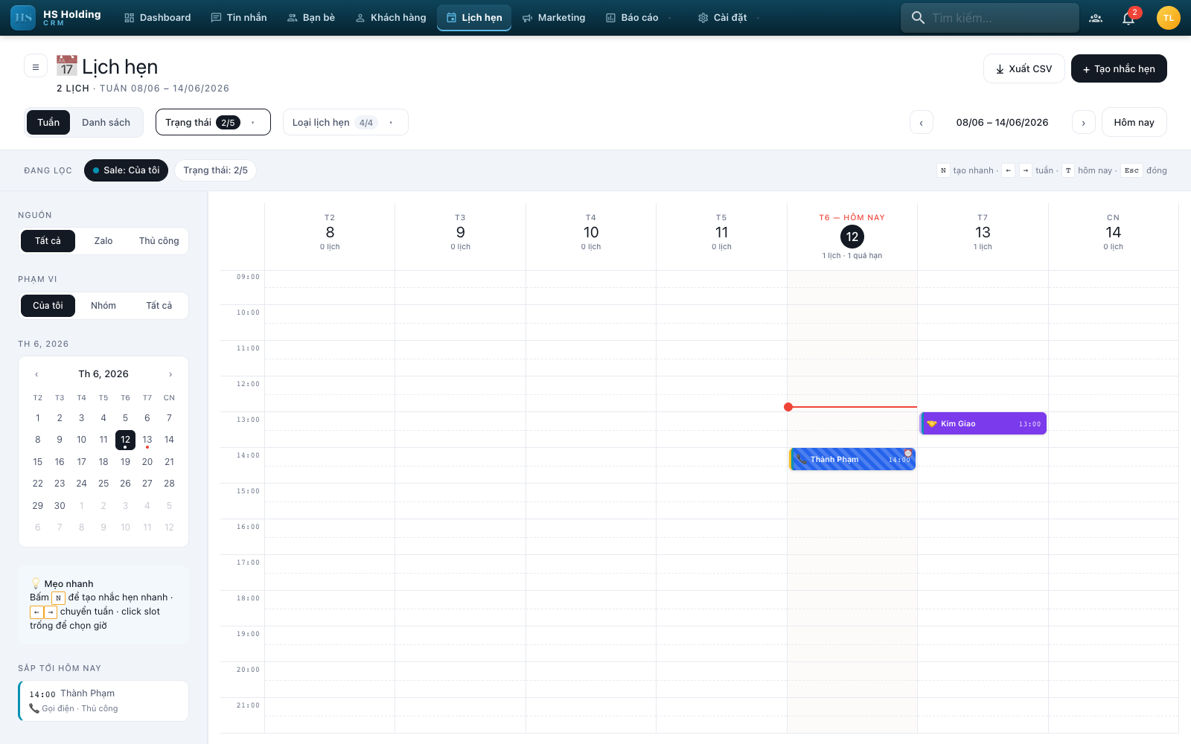Go to next week arrow
The image size is (1191, 744).
1084,123
